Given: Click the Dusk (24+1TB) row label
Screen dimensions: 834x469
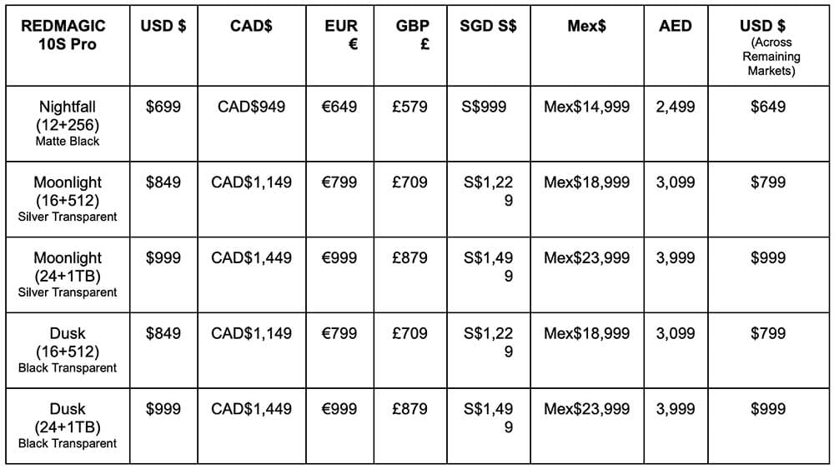Looking at the screenshot, I should pyautogui.click(x=68, y=426).
